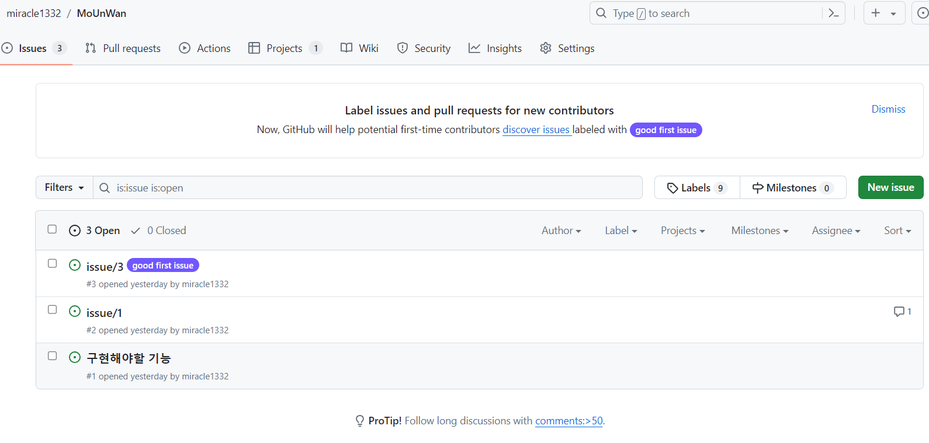Screen dimensions: 929x443
Task: Click the open-issue icon beside issue/3
Action: point(75,265)
